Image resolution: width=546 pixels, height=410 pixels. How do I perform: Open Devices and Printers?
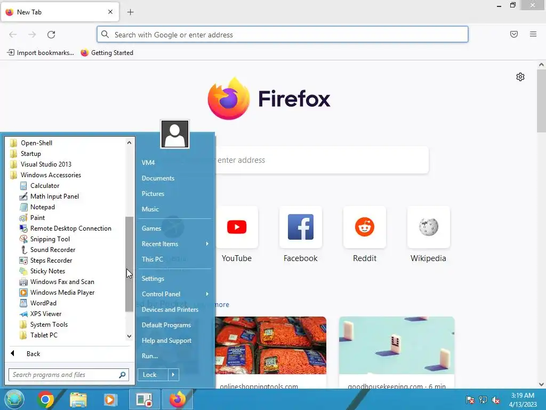[x=170, y=310]
